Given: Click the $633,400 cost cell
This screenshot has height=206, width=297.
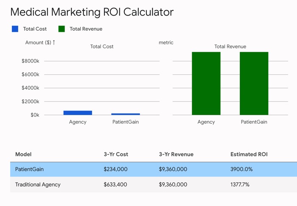Looking at the screenshot, I should coord(115,185).
